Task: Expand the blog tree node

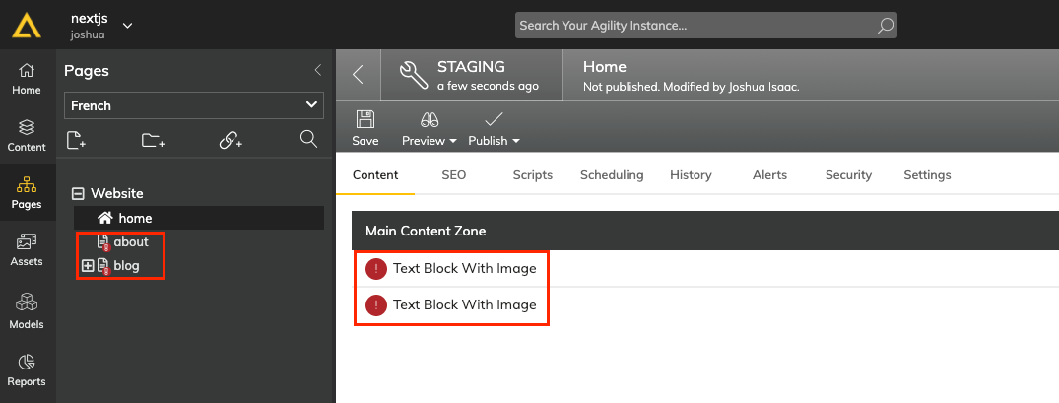Action: pyautogui.click(x=87, y=266)
